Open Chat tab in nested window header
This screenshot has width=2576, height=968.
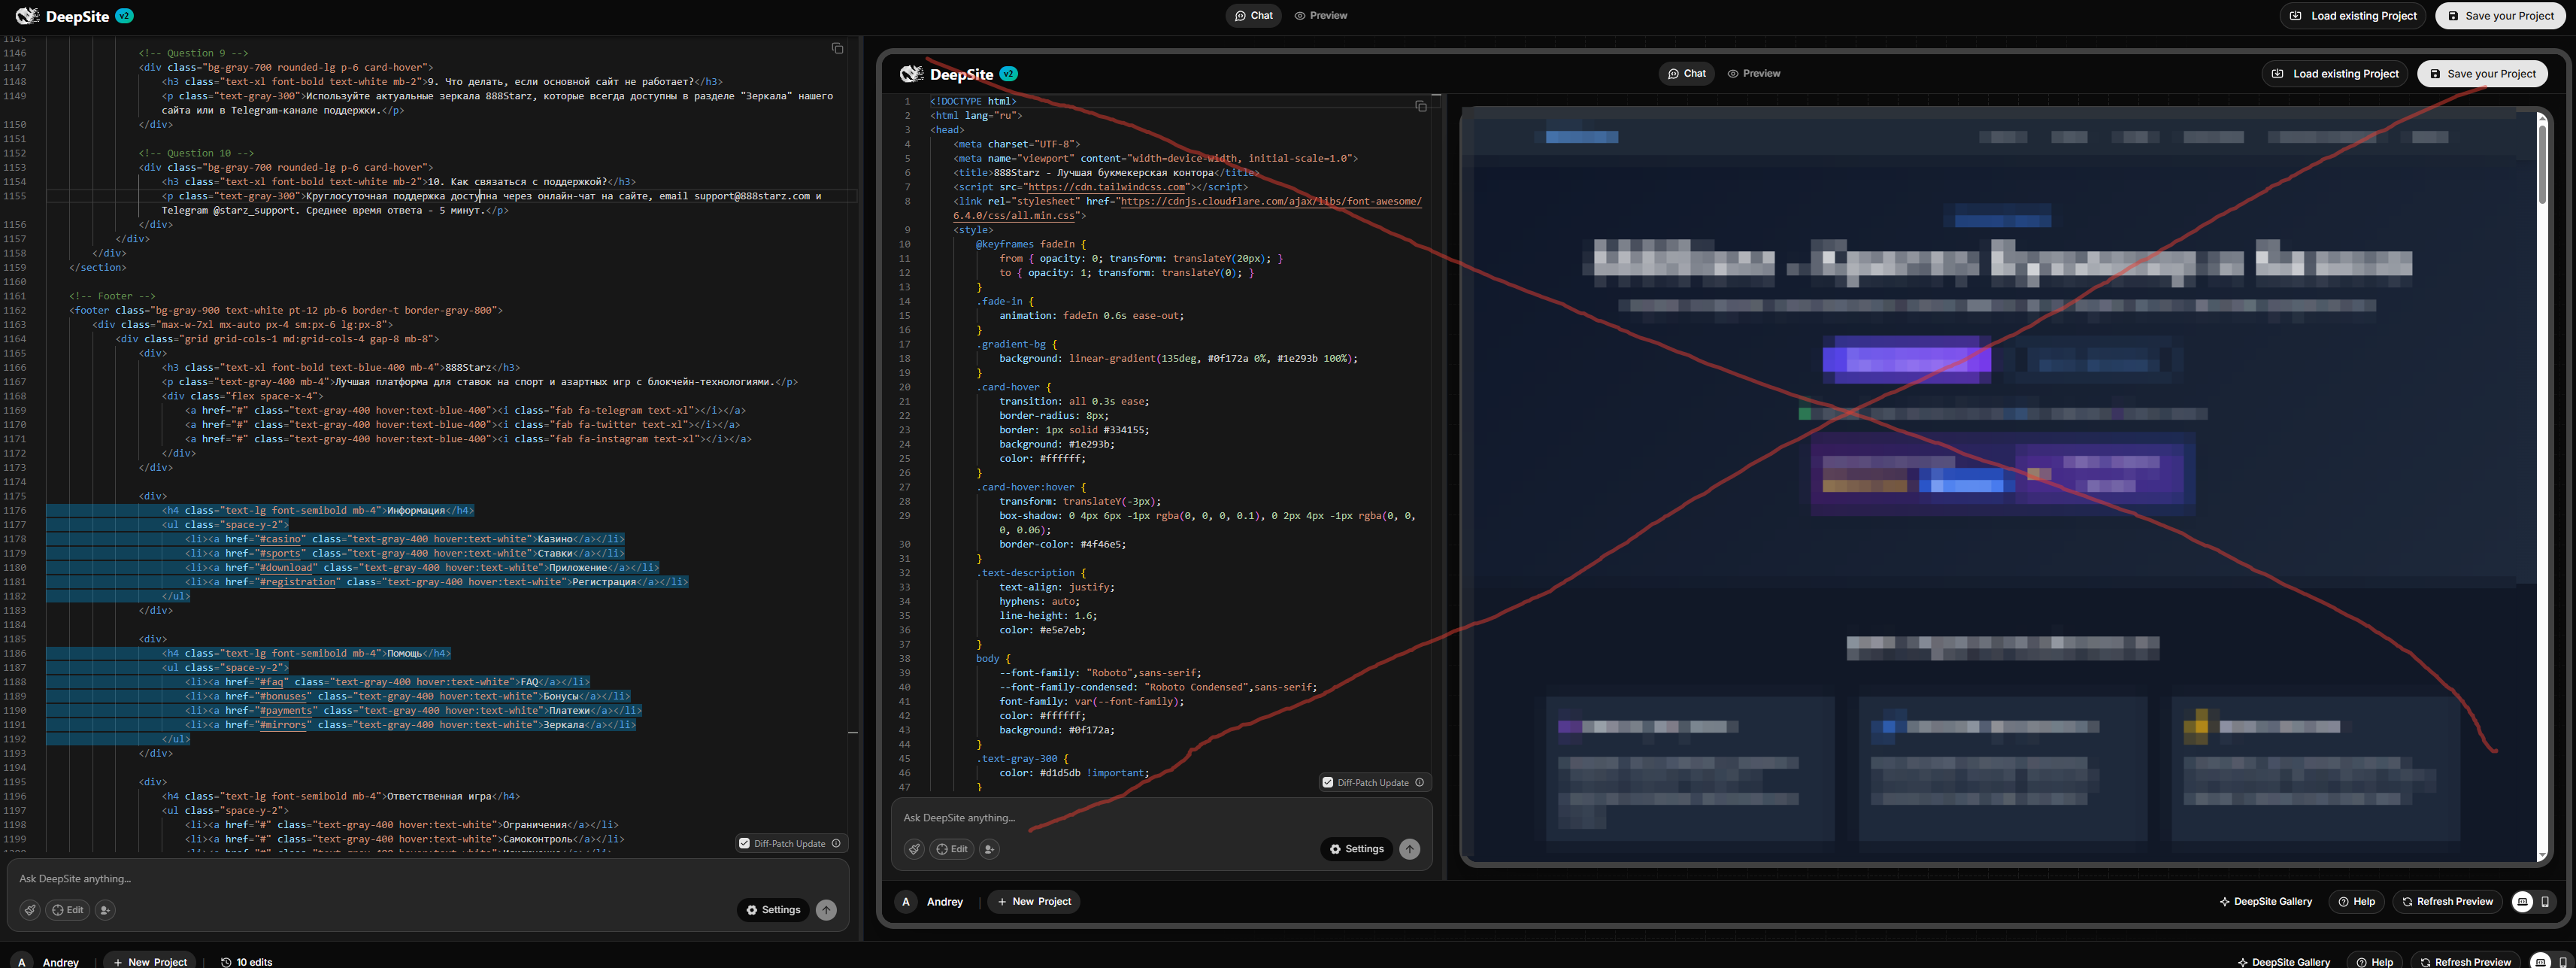click(x=1686, y=73)
